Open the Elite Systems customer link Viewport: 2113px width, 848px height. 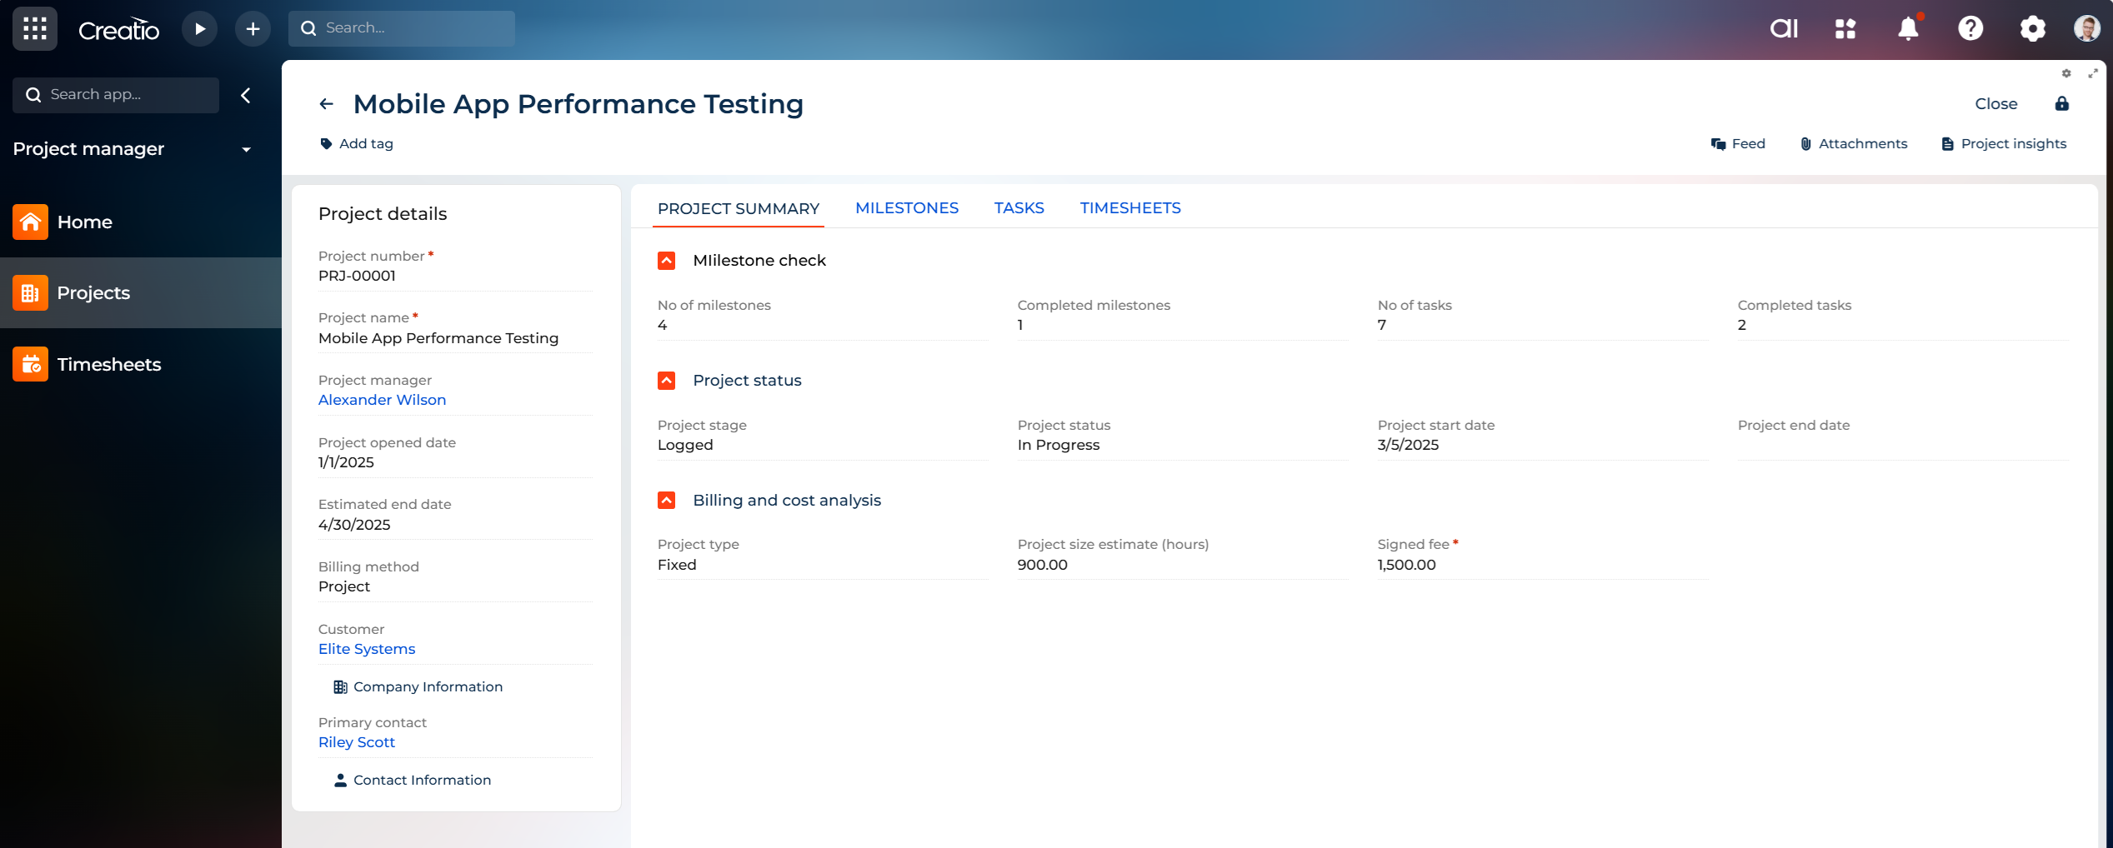click(367, 649)
